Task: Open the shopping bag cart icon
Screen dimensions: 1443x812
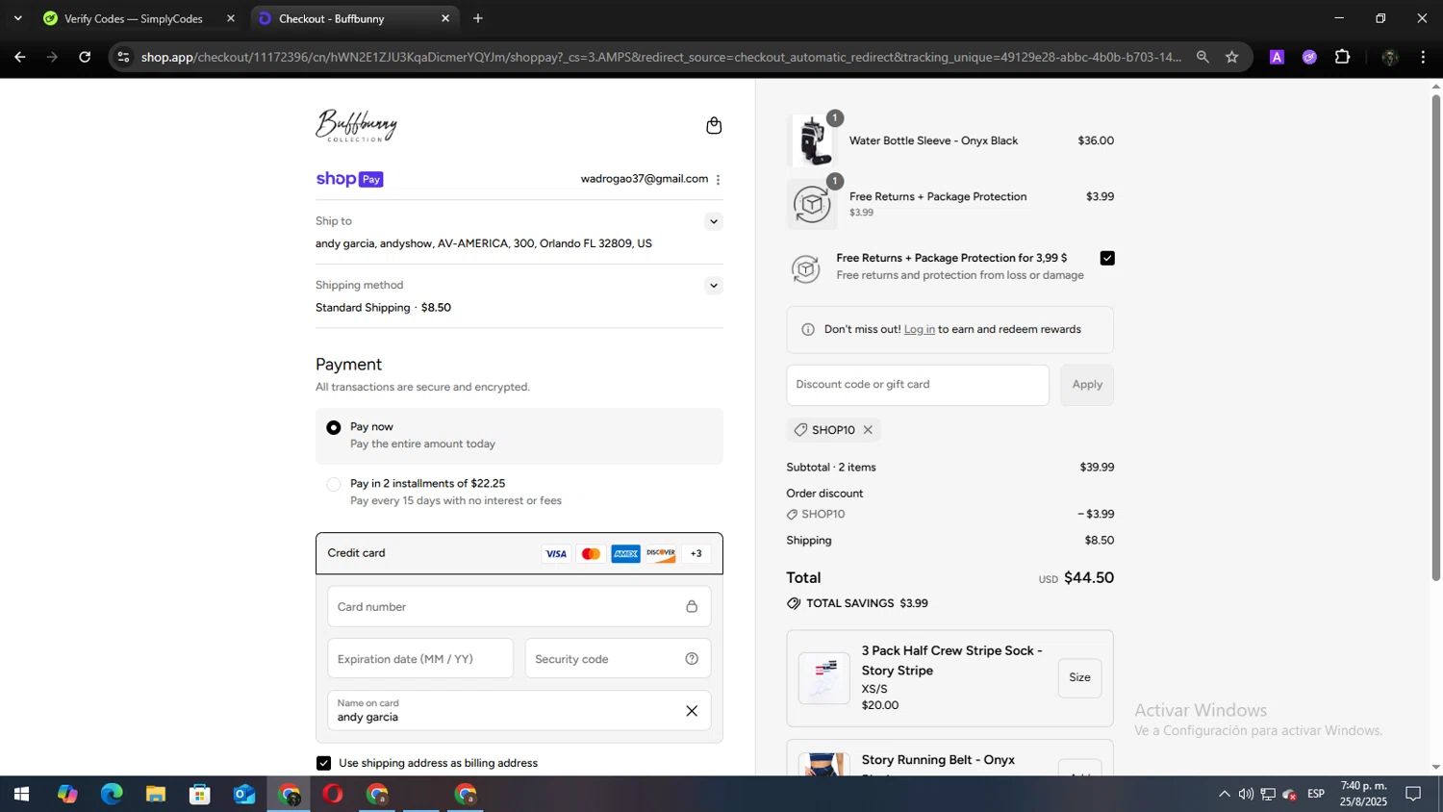Action: [x=714, y=126]
